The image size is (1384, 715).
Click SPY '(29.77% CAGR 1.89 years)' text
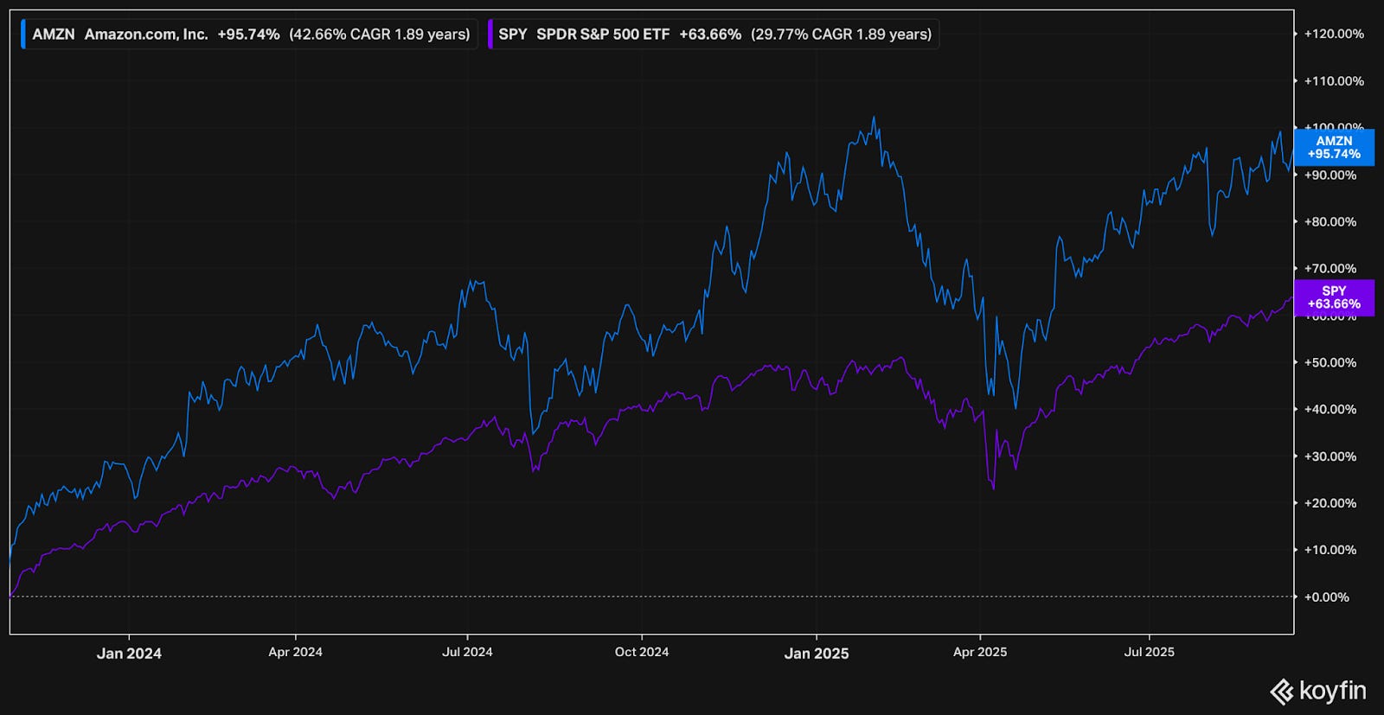tap(842, 35)
